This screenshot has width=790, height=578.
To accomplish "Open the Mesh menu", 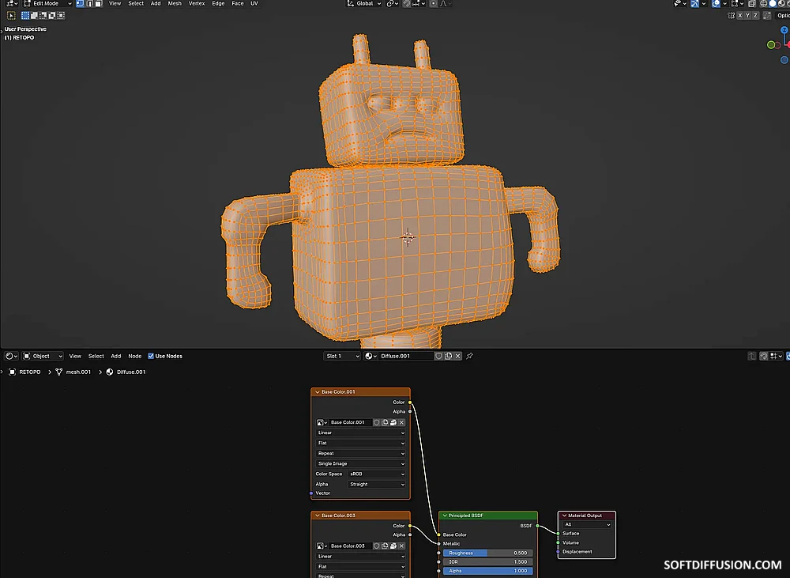I will (x=175, y=3).
